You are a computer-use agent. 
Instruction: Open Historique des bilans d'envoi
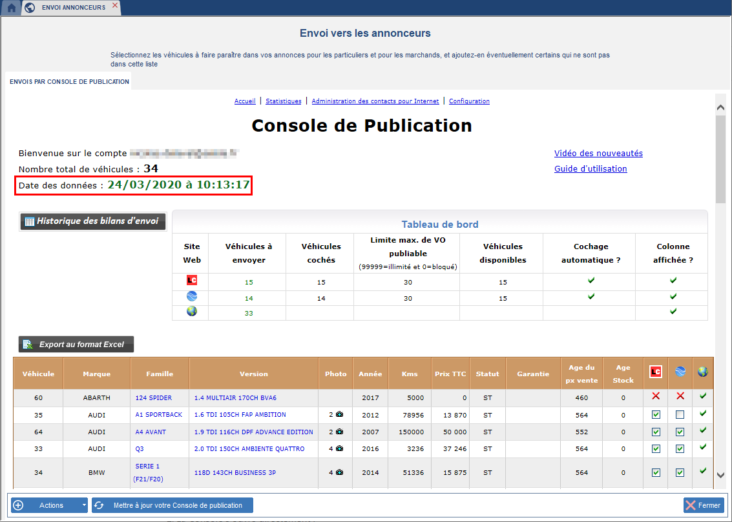pos(93,221)
